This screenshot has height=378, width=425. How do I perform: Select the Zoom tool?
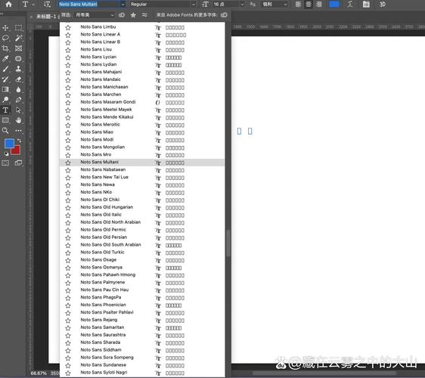tap(5, 131)
